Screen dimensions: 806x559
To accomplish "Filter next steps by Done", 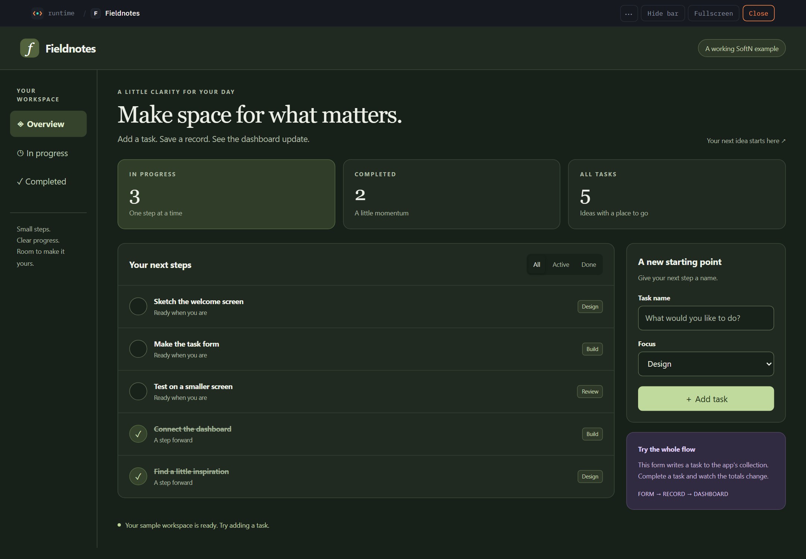I will 588,265.
